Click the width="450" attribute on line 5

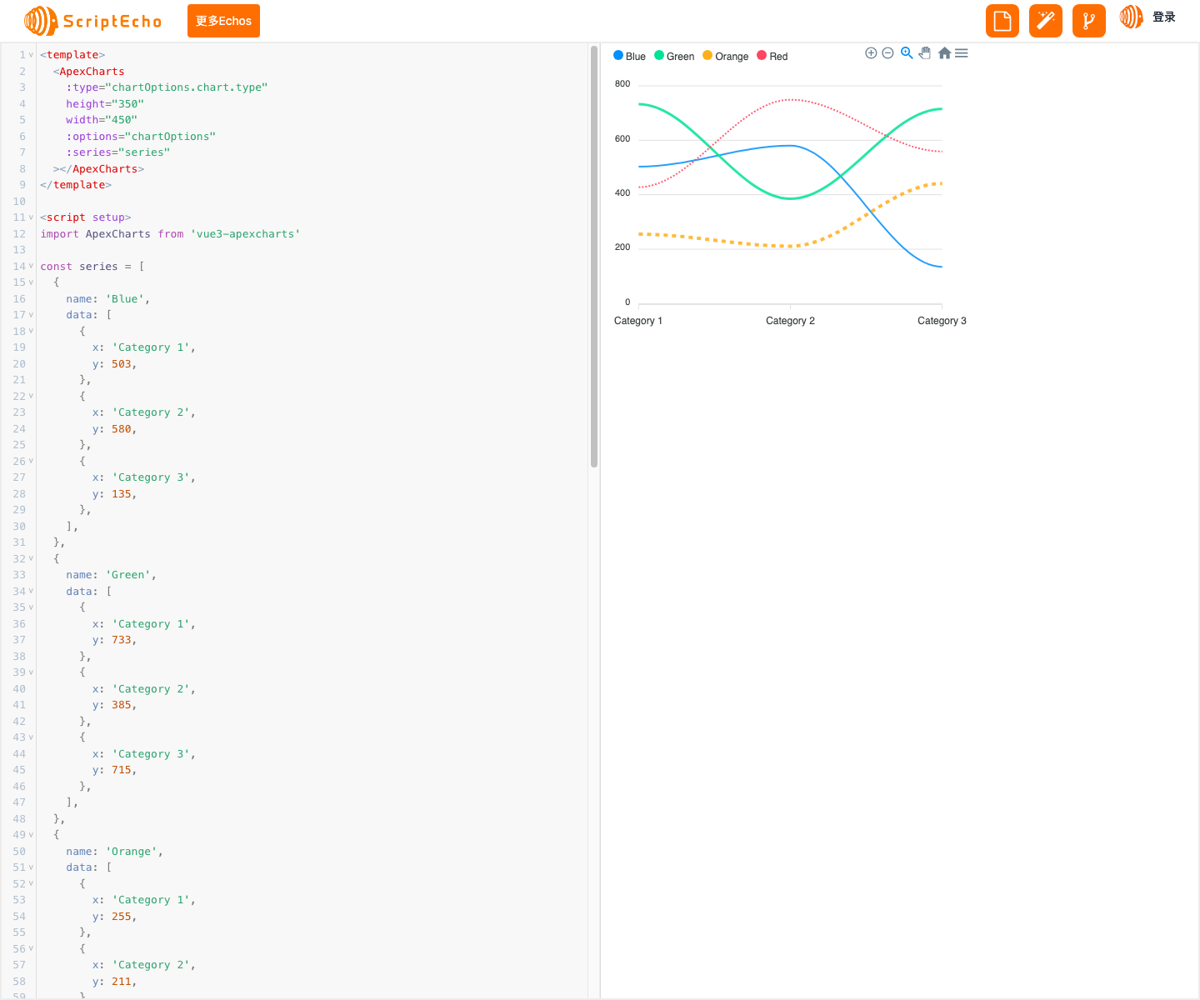(x=102, y=120)
